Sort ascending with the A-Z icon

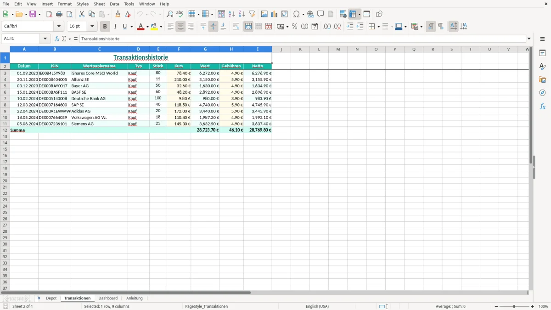[x=232, y=14]
